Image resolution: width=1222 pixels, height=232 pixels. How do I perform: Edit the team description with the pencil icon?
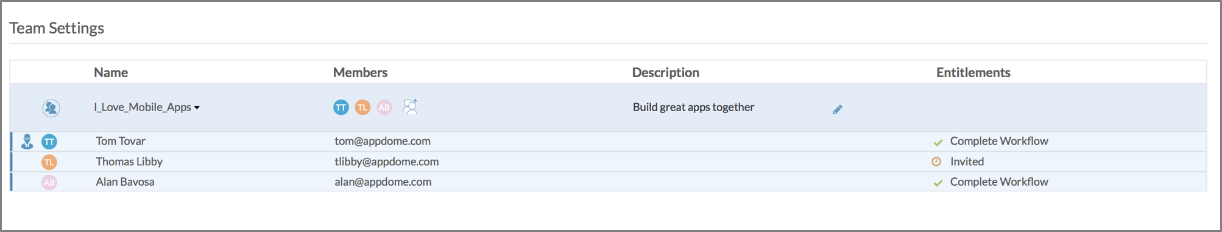pos(838,109)
